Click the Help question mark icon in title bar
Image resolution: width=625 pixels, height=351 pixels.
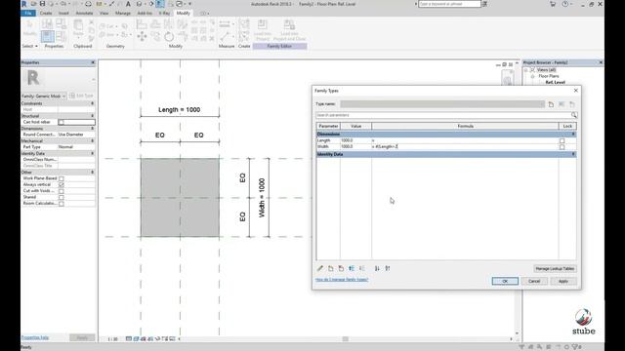(x=565, y=4)
